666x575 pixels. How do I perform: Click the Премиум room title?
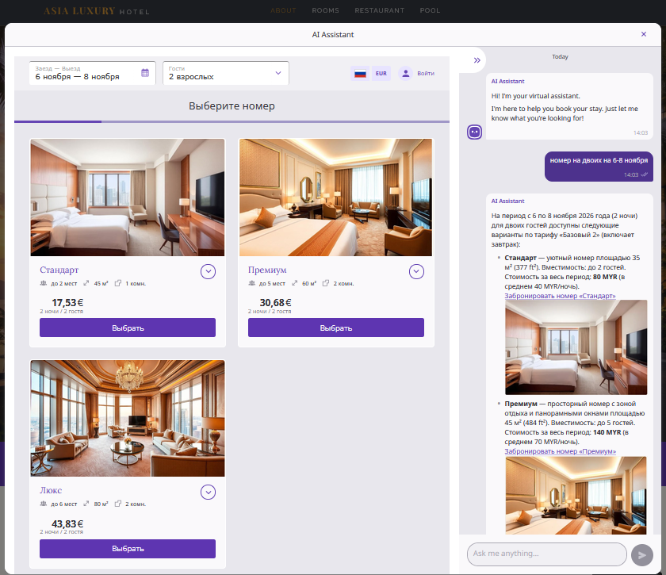(x=267, y=270)
